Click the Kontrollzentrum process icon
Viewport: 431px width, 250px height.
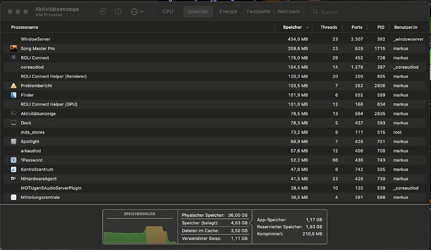click(14, 169)
